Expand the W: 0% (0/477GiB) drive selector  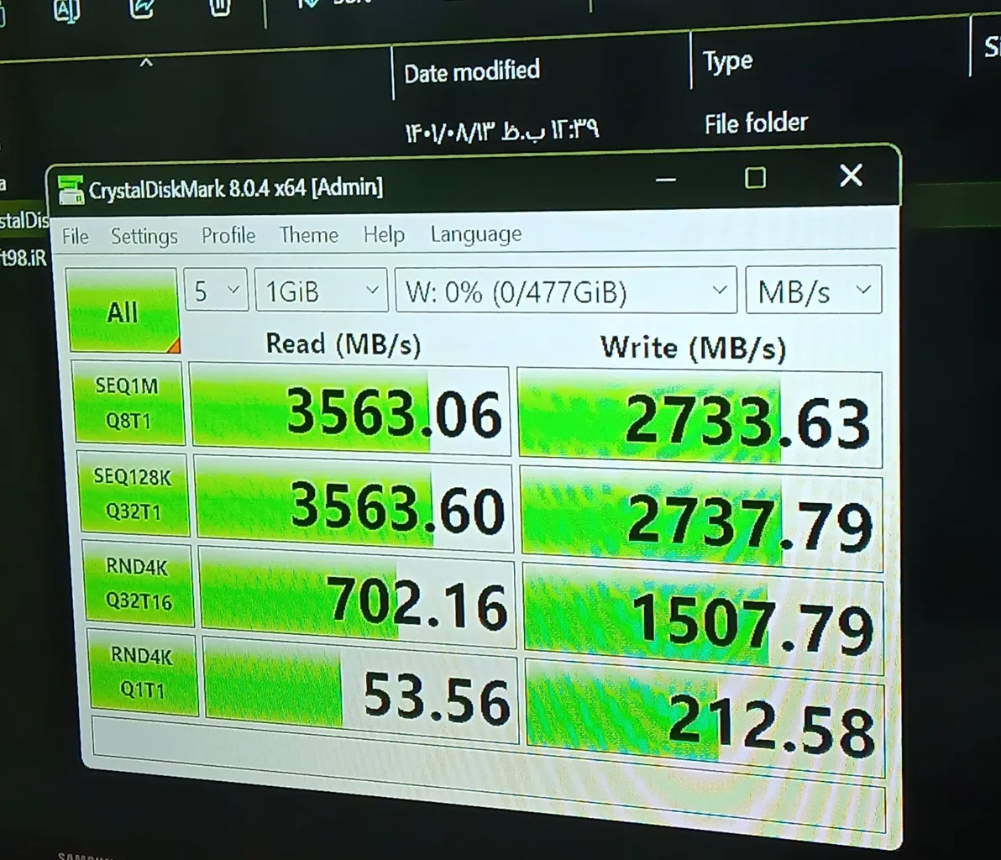(x=566, y=291)
